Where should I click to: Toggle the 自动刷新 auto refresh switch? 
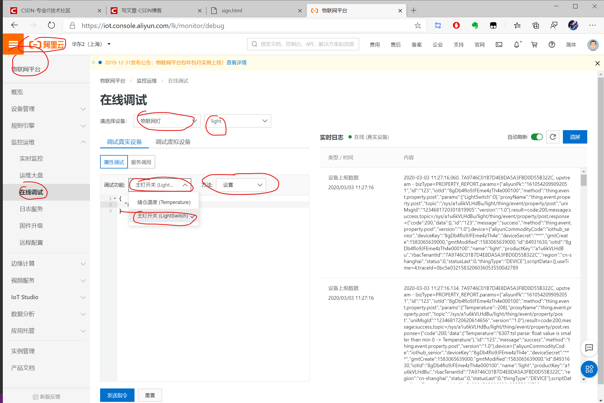click(x=537, y=137)
